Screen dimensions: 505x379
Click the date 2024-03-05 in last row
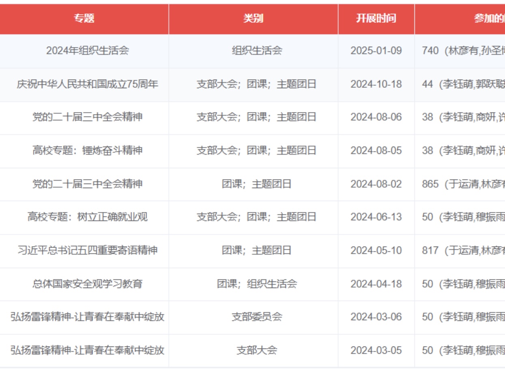click(x=376, y=351)
